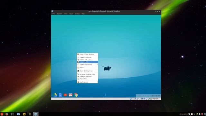Select Properties... in the context menu
206x116 pixels.
tap(88, 79)
